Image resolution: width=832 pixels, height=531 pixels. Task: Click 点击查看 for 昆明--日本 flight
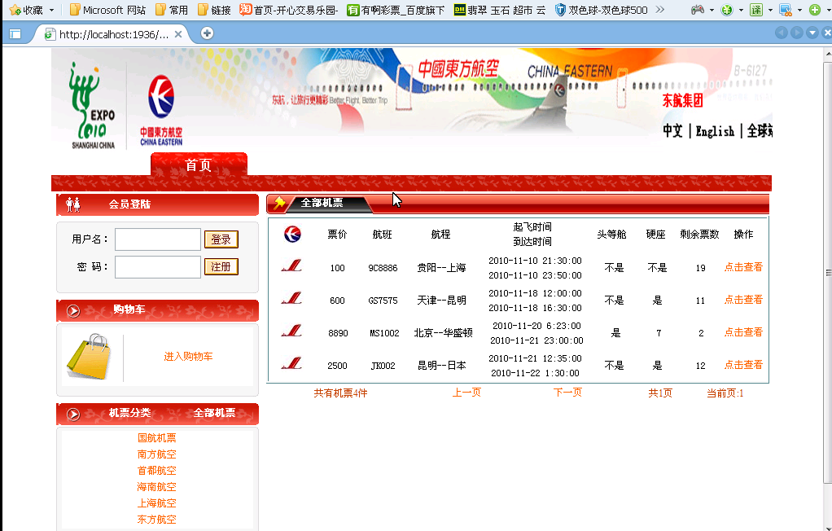[743, 365]
